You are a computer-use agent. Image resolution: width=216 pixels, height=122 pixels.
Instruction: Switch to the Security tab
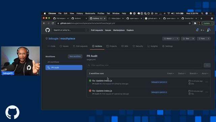point(138,46)
